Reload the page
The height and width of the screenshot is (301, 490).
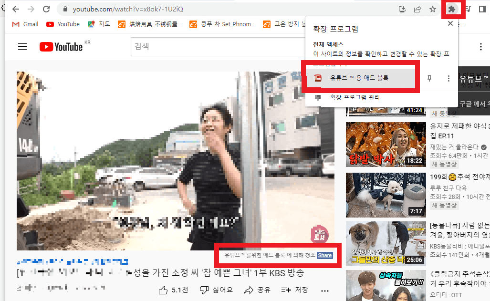pos(46,9)
